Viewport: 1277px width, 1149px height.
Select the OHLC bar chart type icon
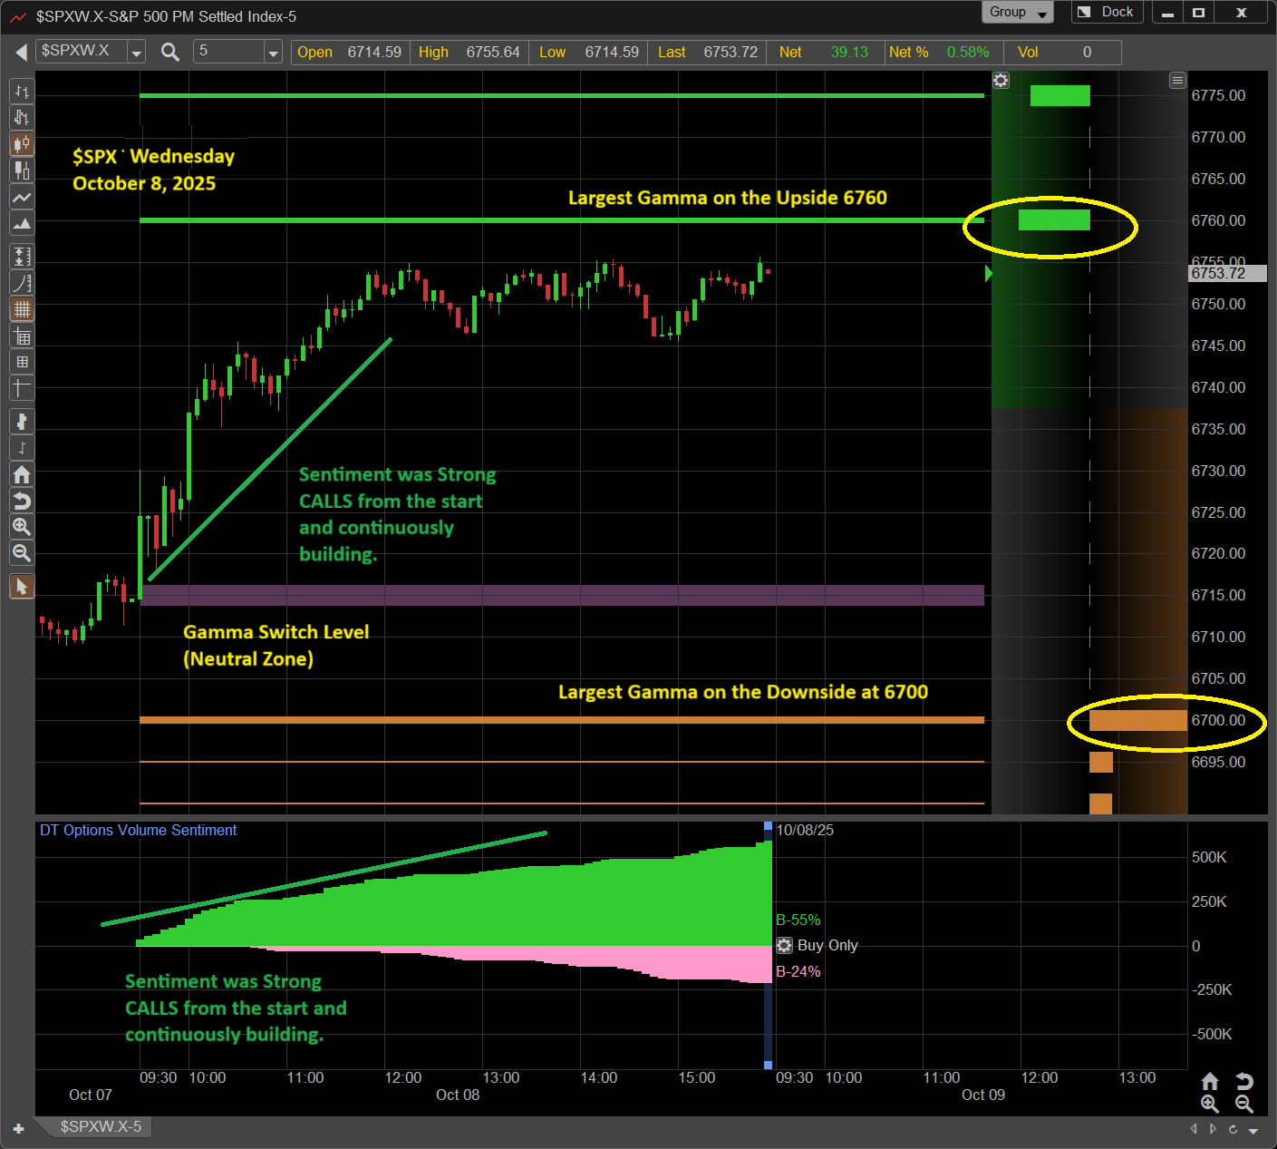coord(22,92)
